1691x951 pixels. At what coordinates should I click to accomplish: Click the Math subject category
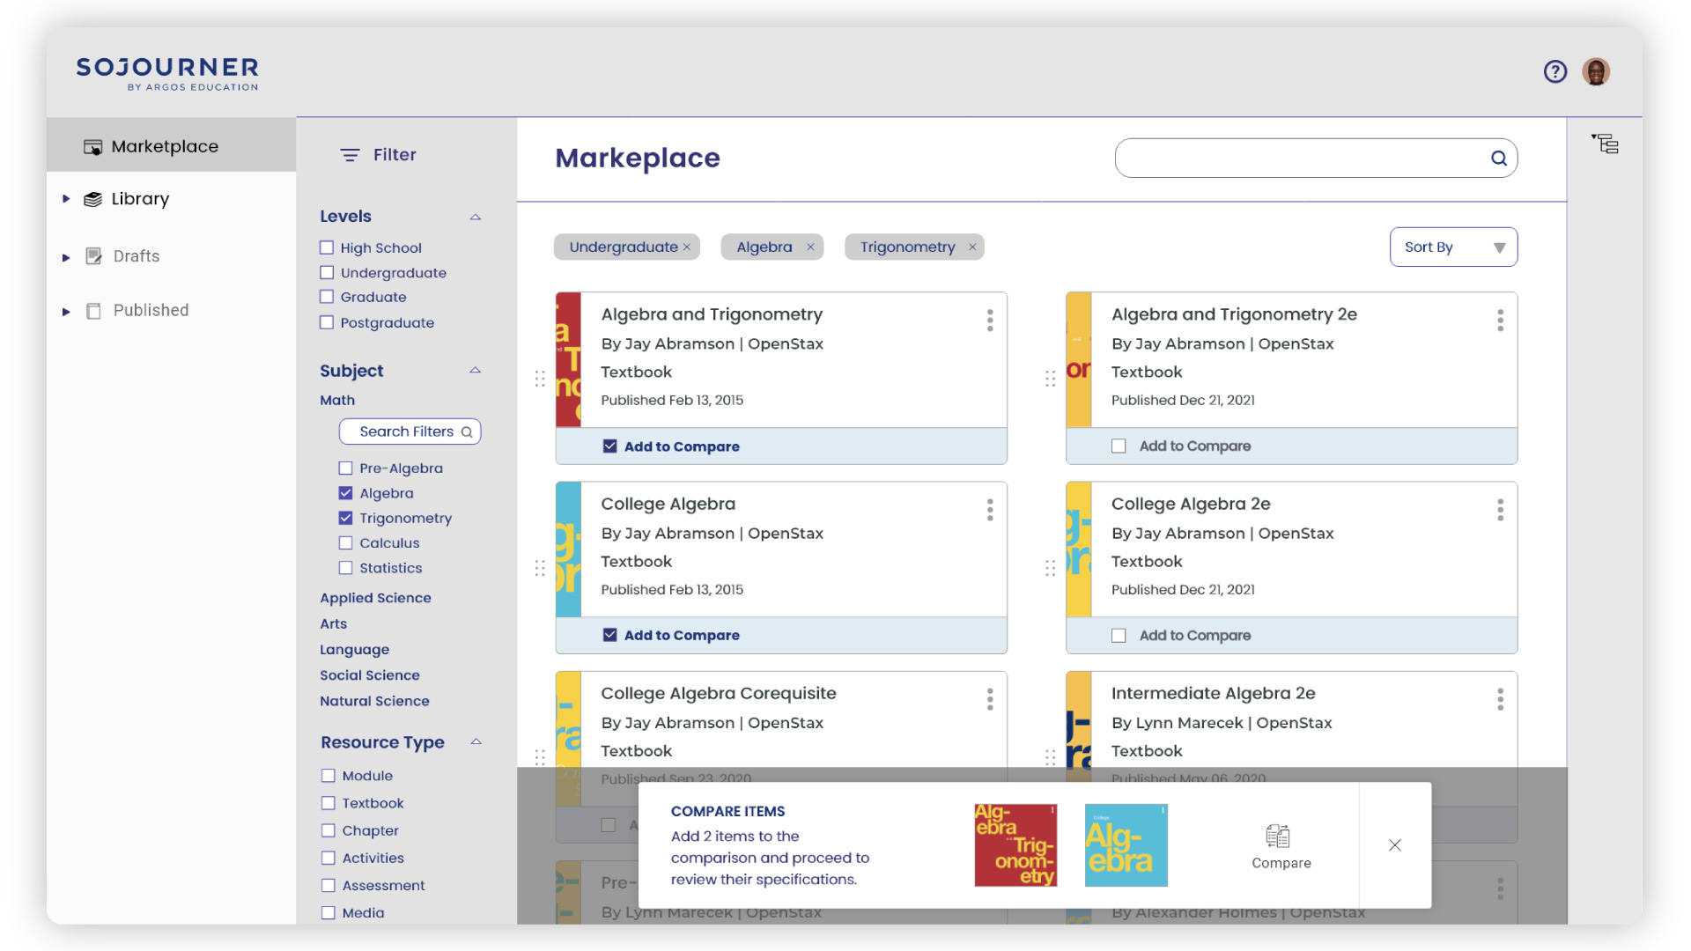(337, 401)
